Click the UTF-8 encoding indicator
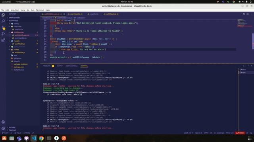Image resolution: width=254 pixels, height=142 pixels. (x=206, y=133)
